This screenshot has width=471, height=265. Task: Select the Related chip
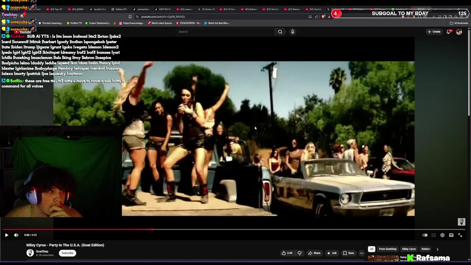point(426,249)
